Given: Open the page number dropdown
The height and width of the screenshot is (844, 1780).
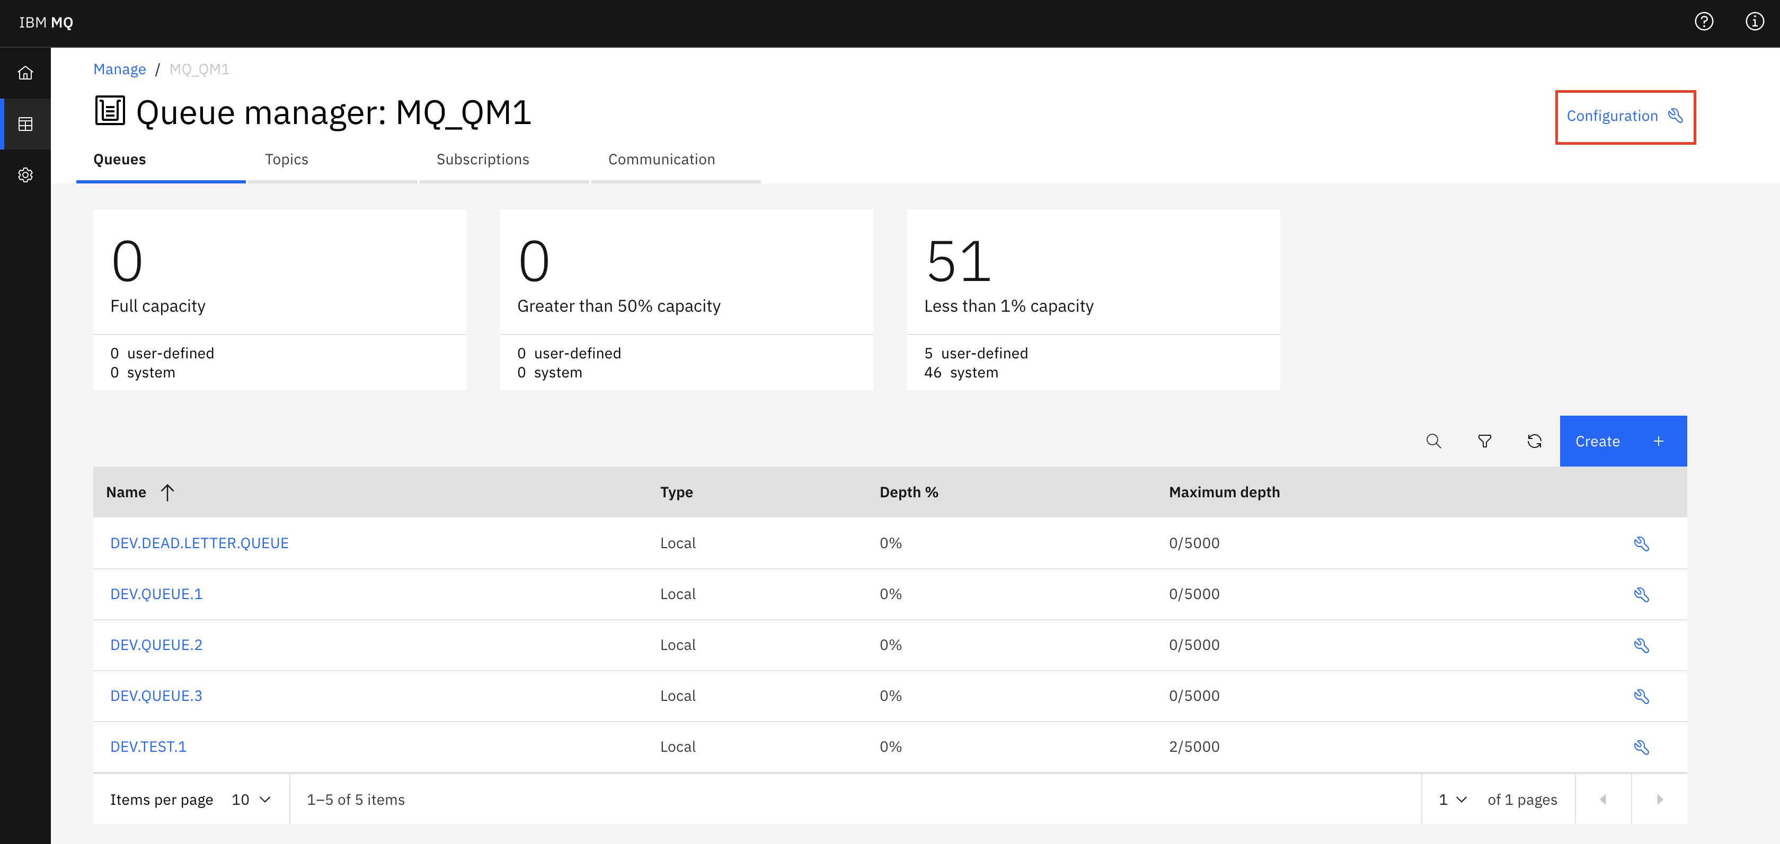Looking at the screenshot, I should click(1452, 800).
